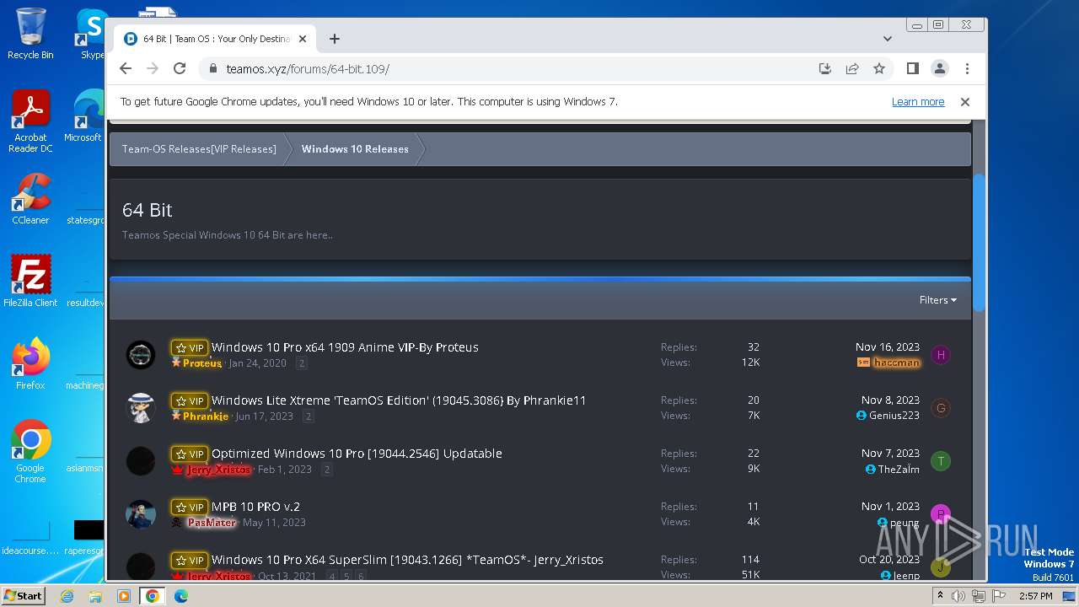Navigate to Team-OS Releases[VIP Releases] breadcrumb
1079x607 pixels.
tap(199, 149)
